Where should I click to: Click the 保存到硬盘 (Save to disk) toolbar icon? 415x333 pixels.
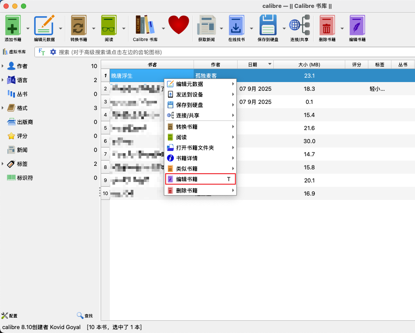click(269, 25)
